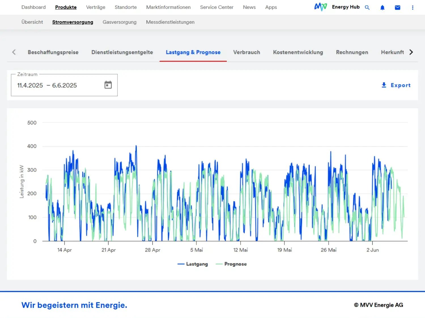Open the Kostenentwicklung tab
Image resolution: width=425 pixels, height=318 pixels.
(x=298, y=52)
